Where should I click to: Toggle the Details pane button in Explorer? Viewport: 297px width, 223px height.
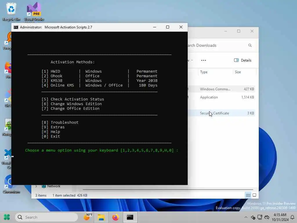(243, 60)
